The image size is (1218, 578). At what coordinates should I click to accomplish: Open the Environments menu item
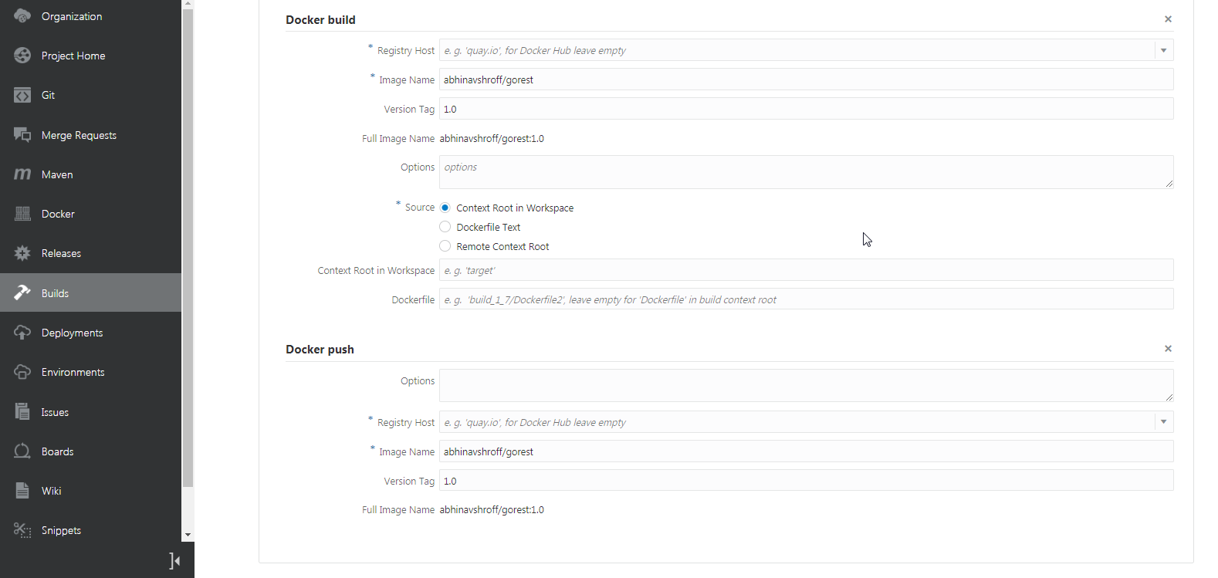(x=73, y=372)
